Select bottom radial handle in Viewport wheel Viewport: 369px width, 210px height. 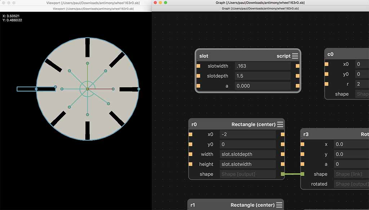click(88, 114)
